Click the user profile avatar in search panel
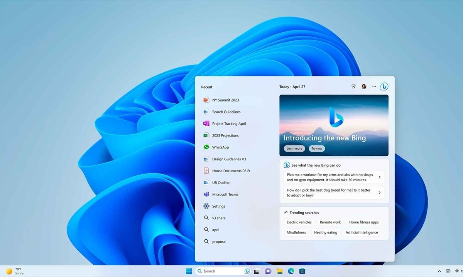The image size is (463, 277). pos(364,87)
